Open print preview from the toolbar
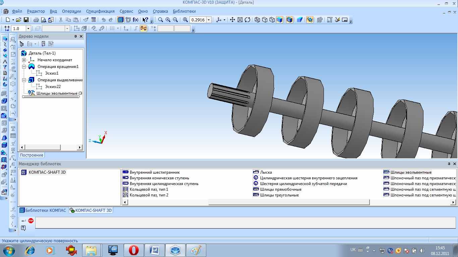458x257 pixels. click(x=44, y=20)
